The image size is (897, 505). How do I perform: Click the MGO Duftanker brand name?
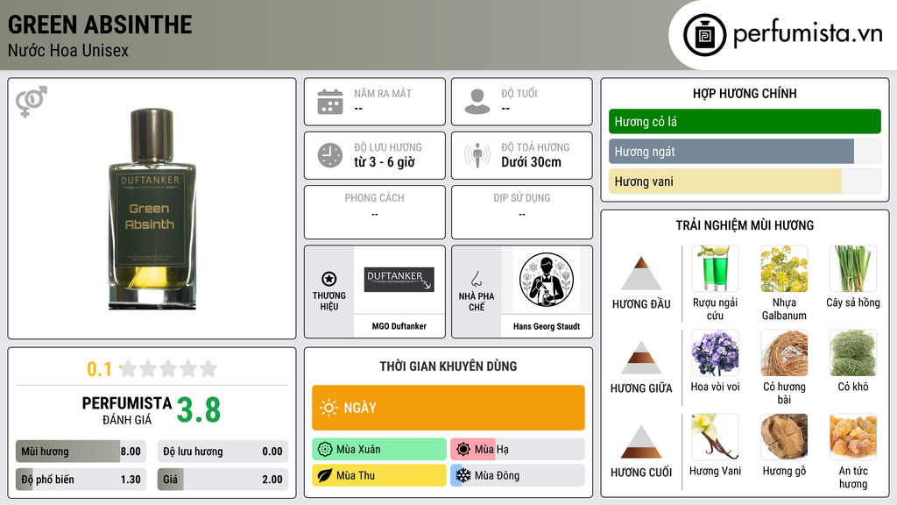[399, 326]
